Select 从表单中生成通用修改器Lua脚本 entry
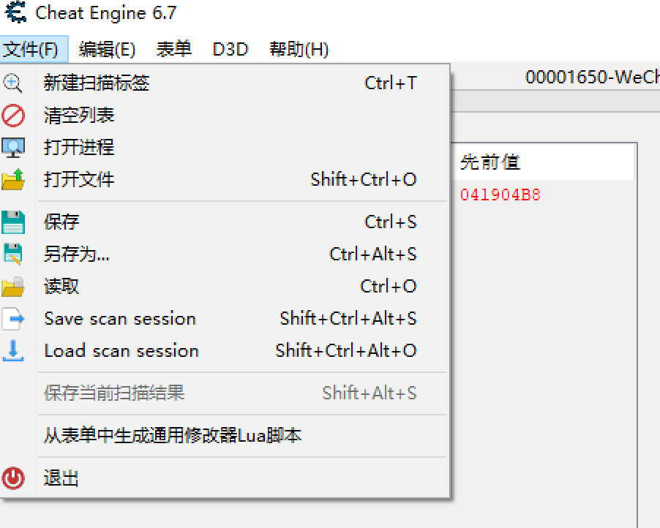660x528 pixels. pyautogui.click(x=225, y=435)
